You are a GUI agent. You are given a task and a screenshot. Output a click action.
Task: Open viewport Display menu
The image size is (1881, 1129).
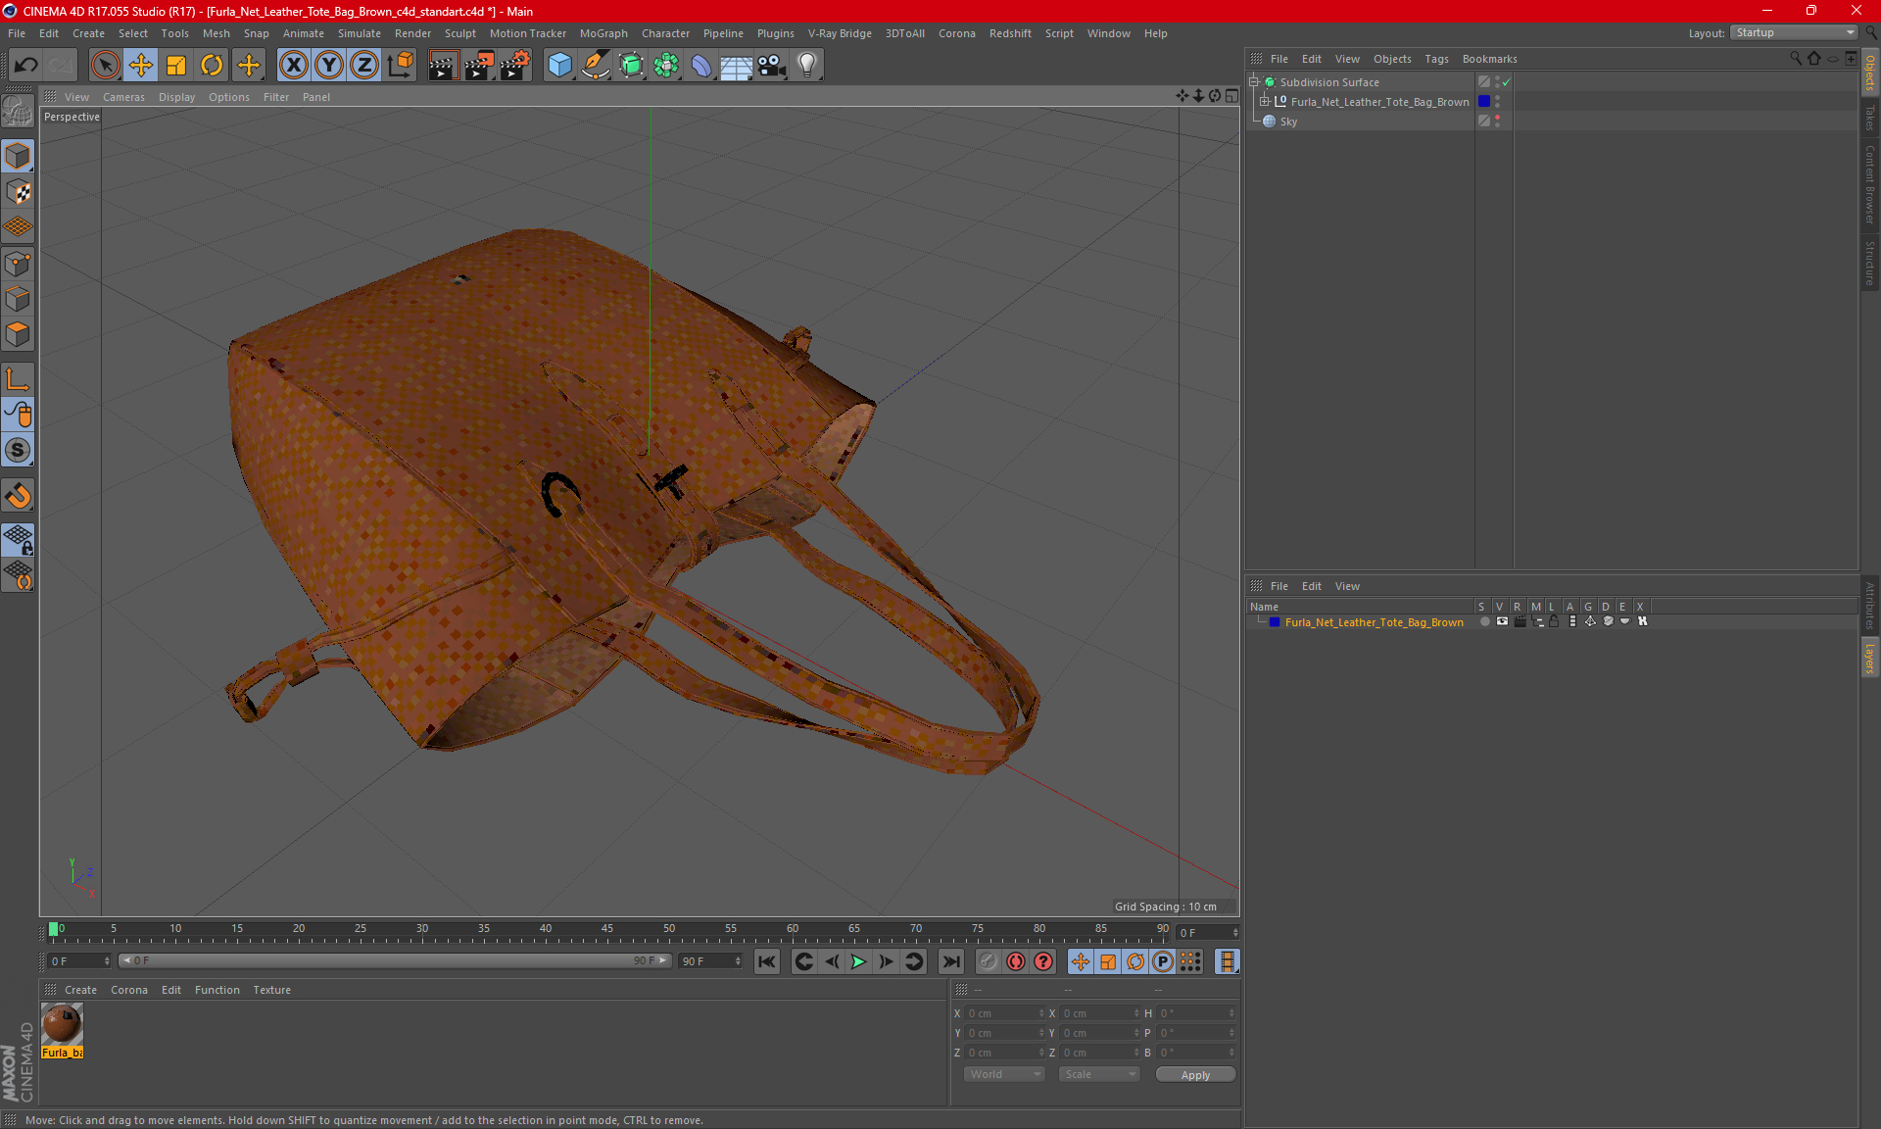[176, 97]
